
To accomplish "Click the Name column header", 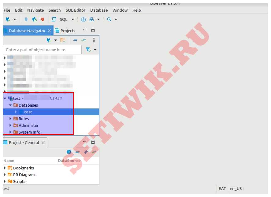I will point(30,161).
